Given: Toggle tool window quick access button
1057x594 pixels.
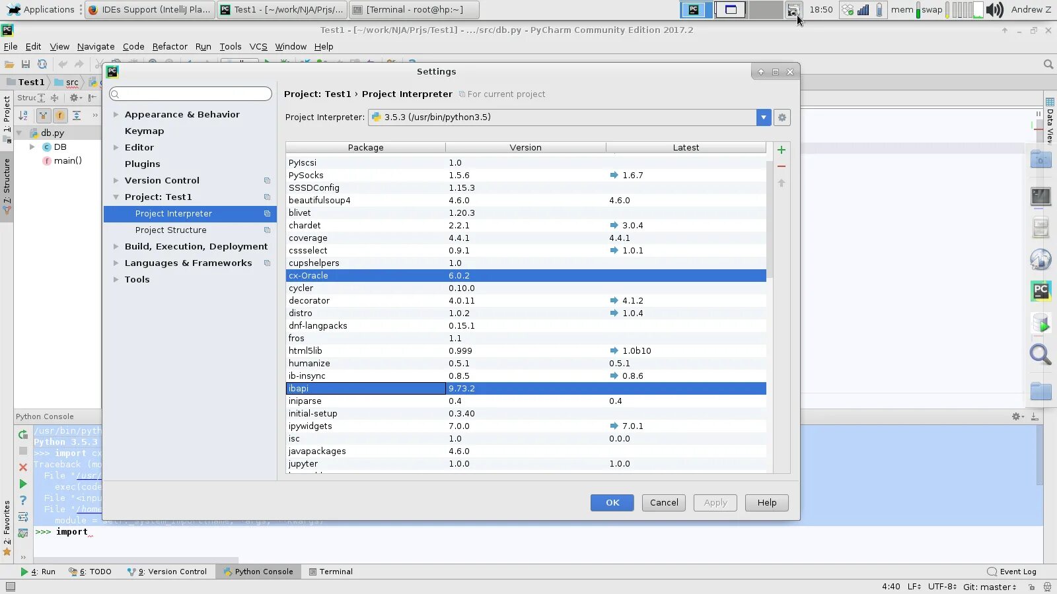Looking at the screenshot, I should coord(9,586).
